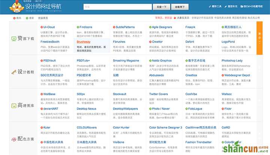Open the Stockvault link
The width and height of the screenshot is (270, 155).
click(x=120, y=94)
